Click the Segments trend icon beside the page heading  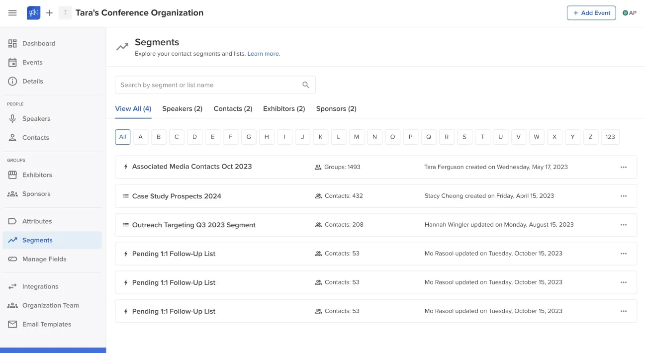tap(122, 47)
